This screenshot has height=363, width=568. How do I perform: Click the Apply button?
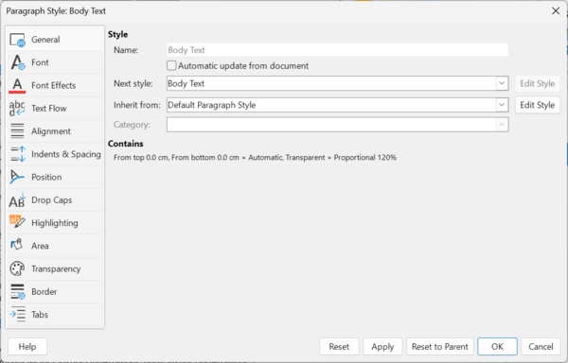click(x=382, y=347)
